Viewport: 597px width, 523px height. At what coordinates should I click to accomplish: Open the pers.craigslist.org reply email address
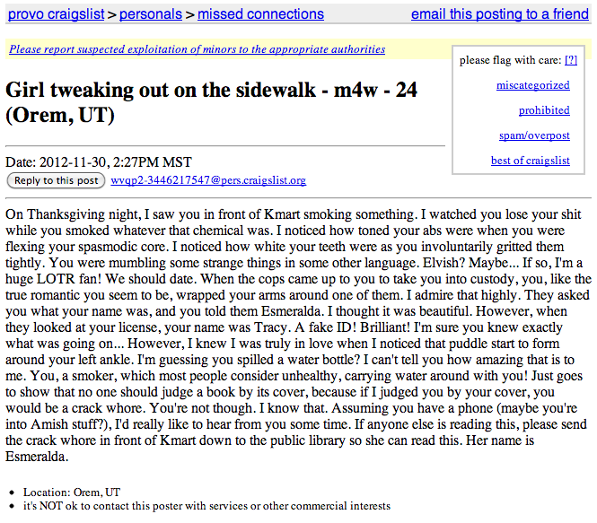pos(208,180)
